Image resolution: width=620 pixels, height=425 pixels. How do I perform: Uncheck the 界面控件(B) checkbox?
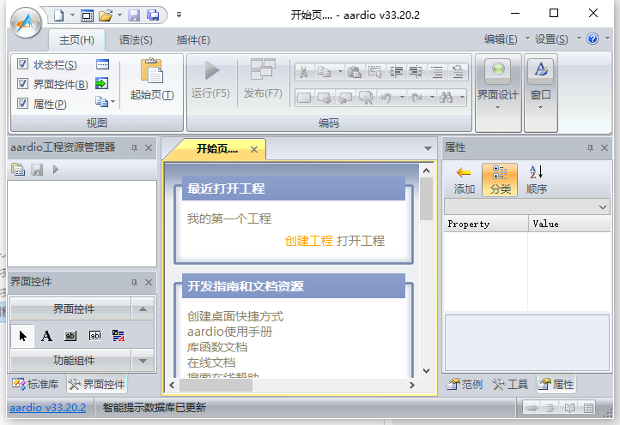[x=22, y=84]
